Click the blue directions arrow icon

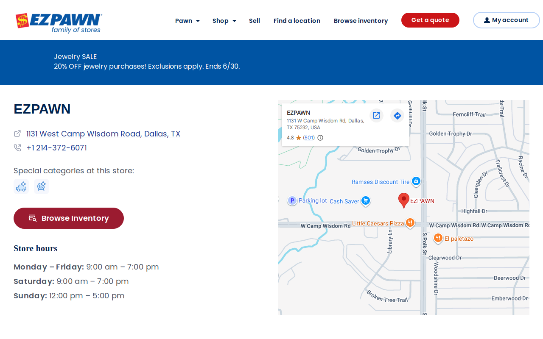click(x=397, y=115)
